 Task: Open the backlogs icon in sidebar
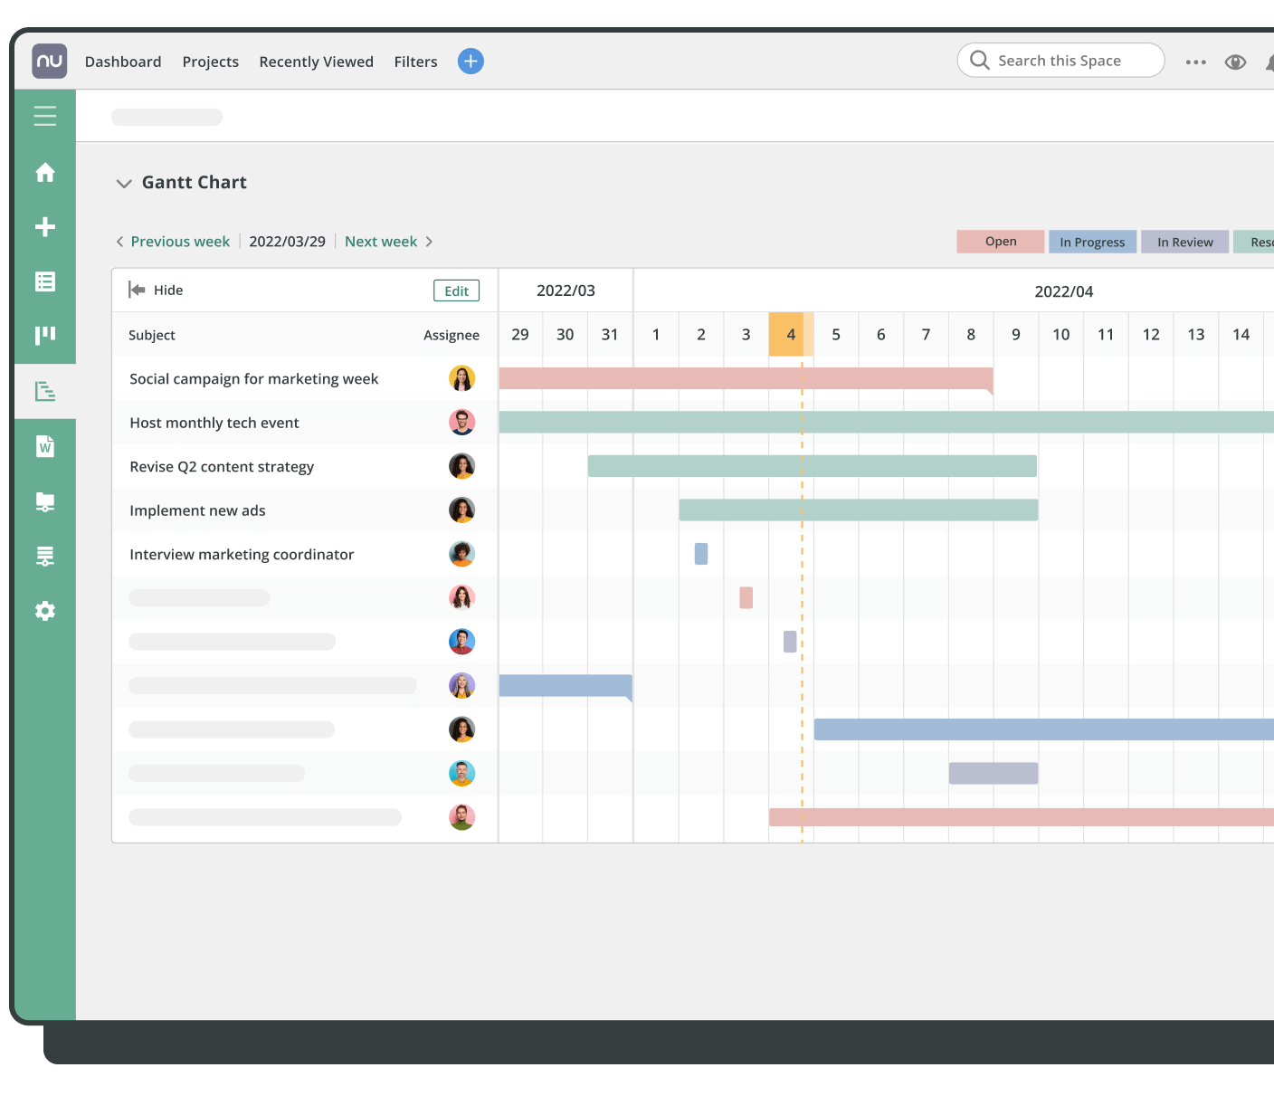pyautogui.click(x=45, y=556)
